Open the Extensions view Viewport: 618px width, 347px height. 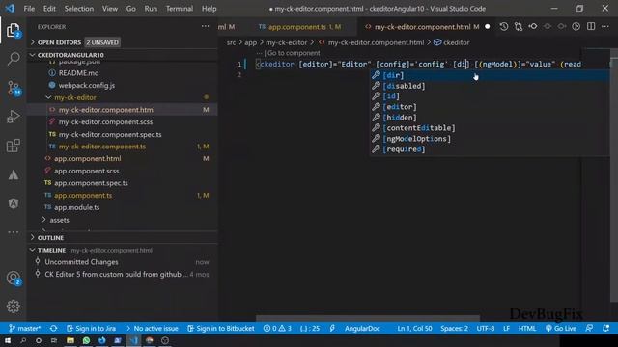(14, 146)
